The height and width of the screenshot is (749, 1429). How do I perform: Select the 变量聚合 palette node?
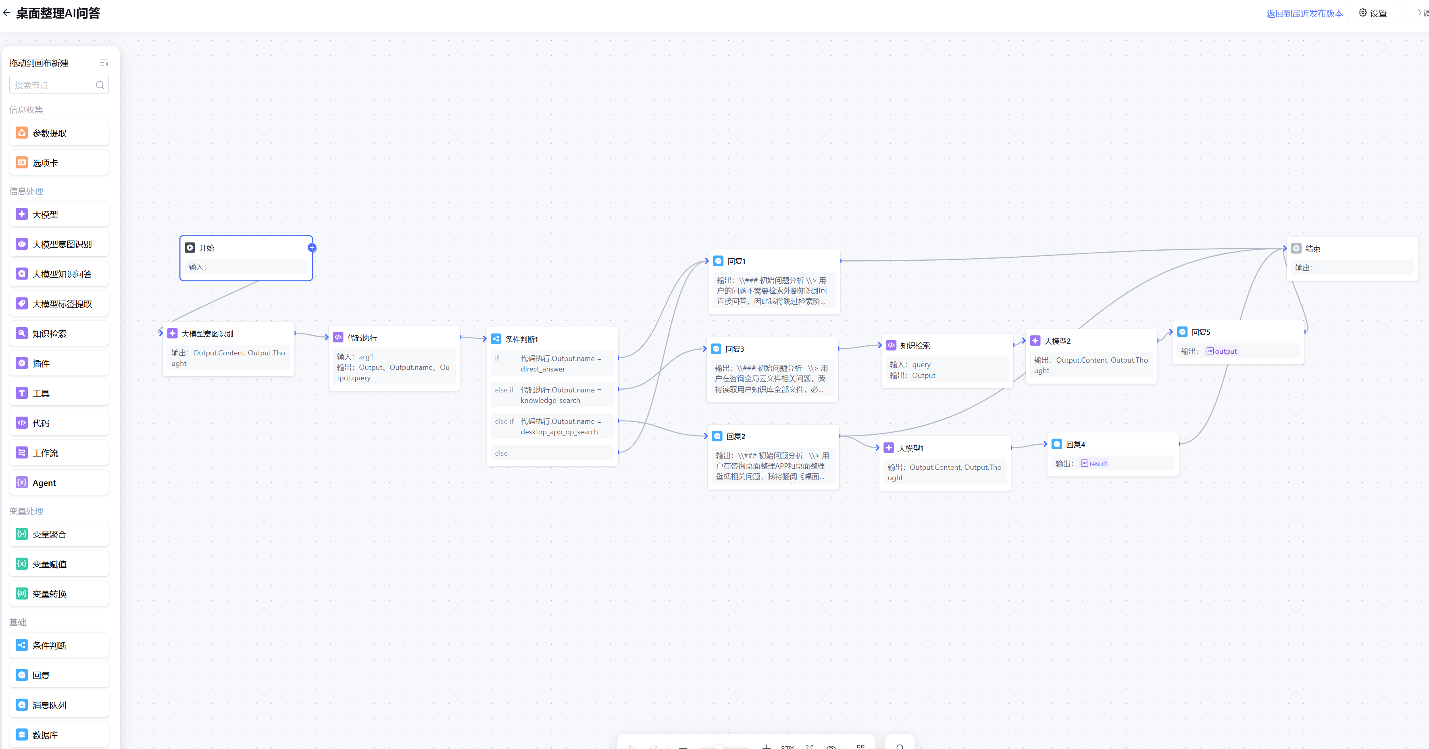59,534
